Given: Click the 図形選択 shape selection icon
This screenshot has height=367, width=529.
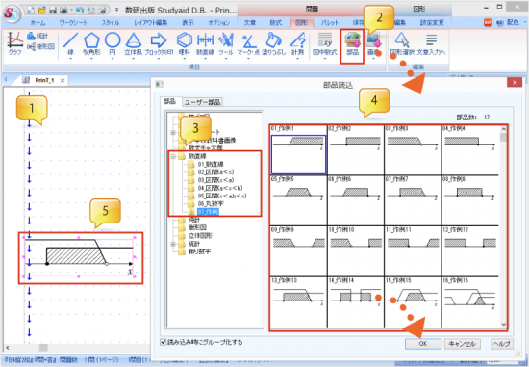Looking at the screenshot, I should coord(402,44).
